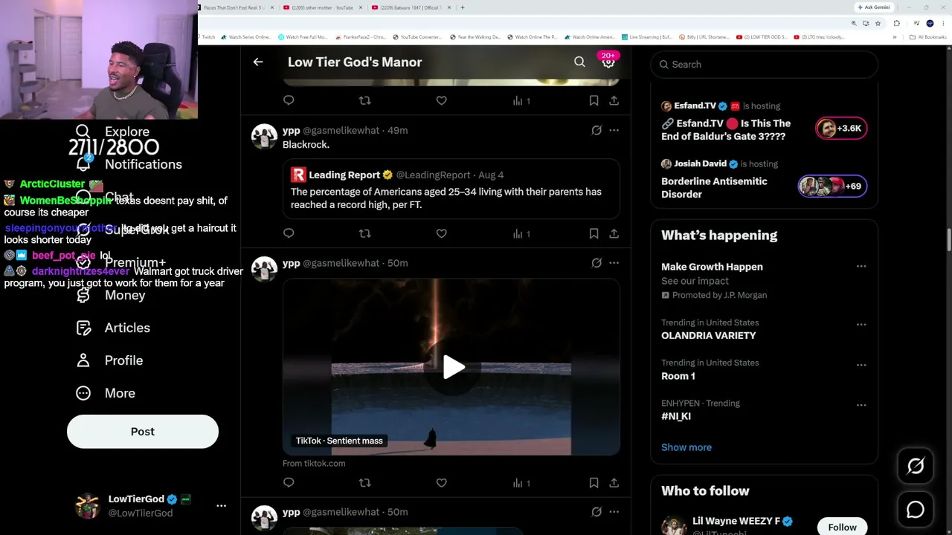Show more trending topics

coord(686,447)
